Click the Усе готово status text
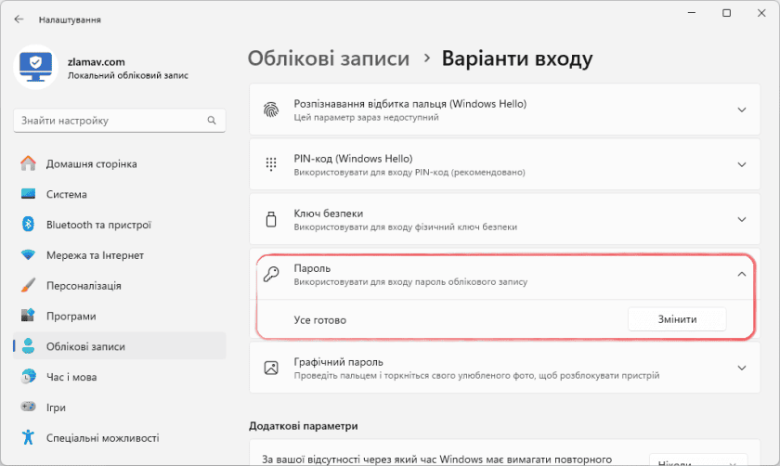 tap(319, 319)
